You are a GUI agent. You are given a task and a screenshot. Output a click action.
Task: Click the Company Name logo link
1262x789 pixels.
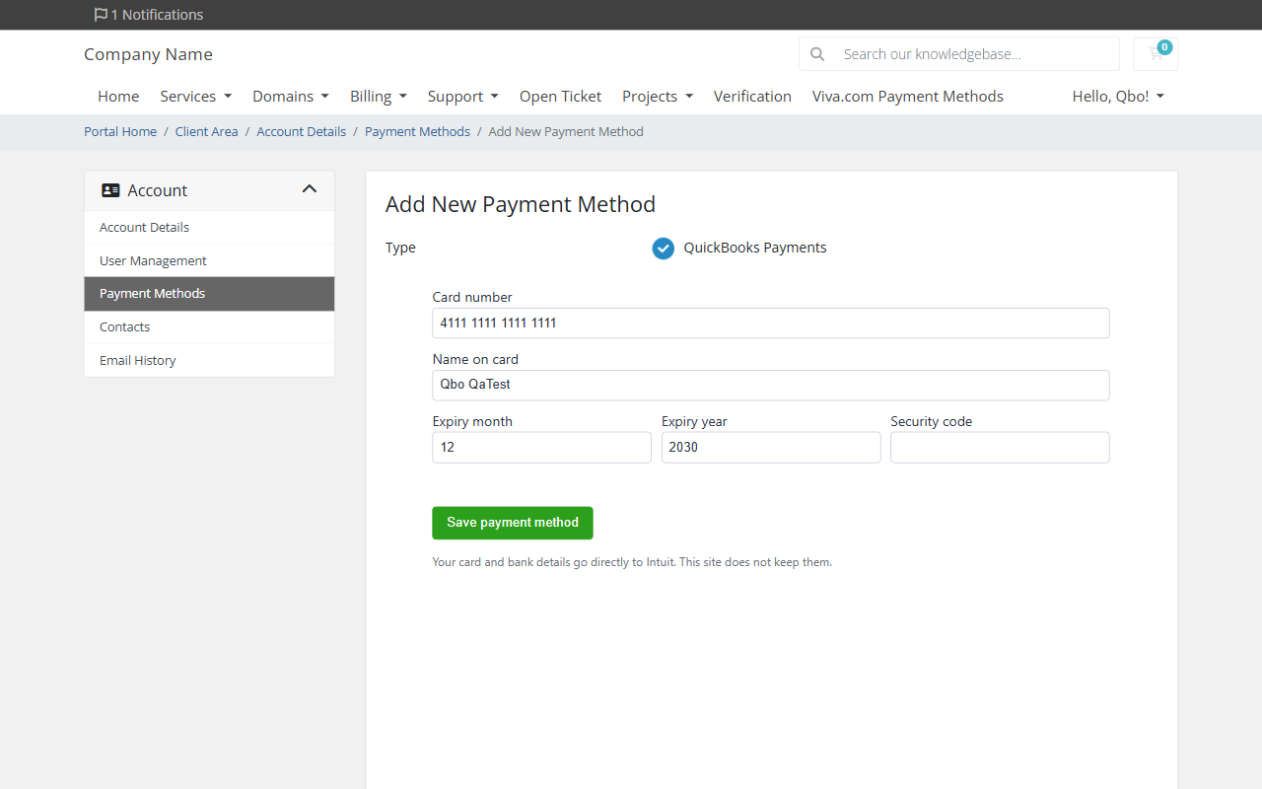[148, 54]
